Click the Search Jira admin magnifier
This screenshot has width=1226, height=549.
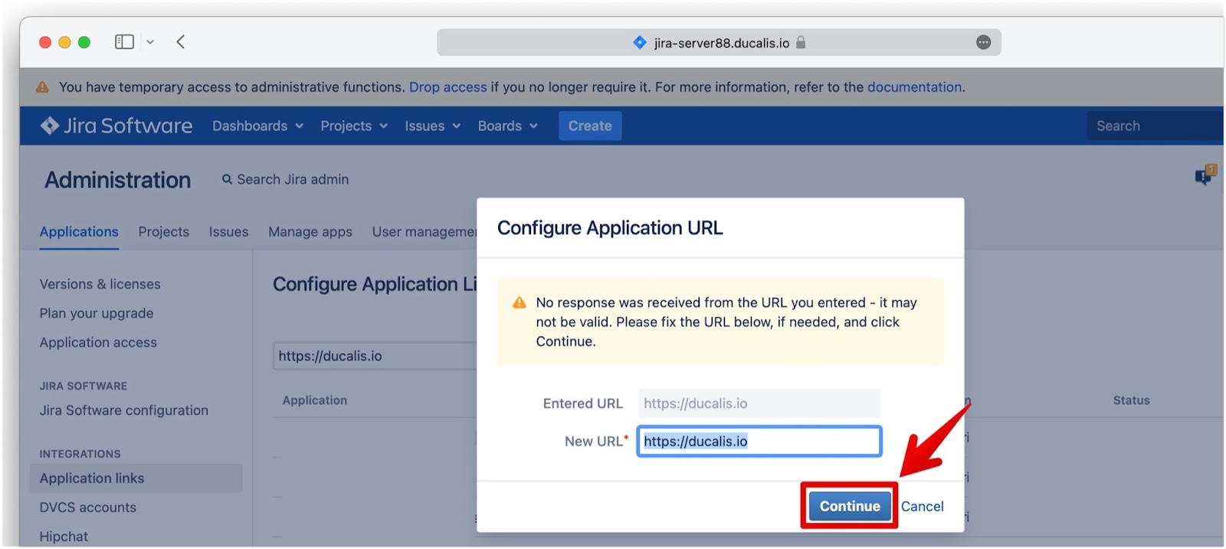point(227,179)
